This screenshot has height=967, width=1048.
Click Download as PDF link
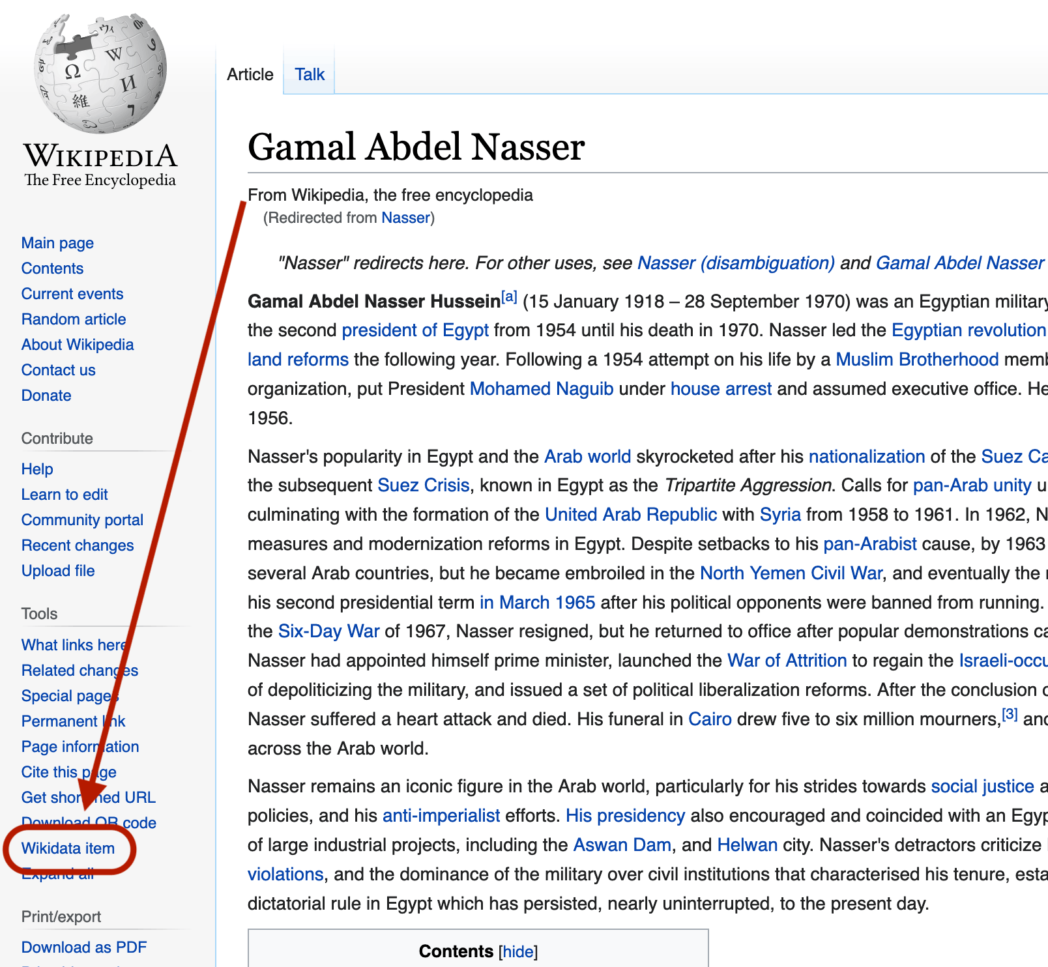pyautogui.click(x=84, y=947)
